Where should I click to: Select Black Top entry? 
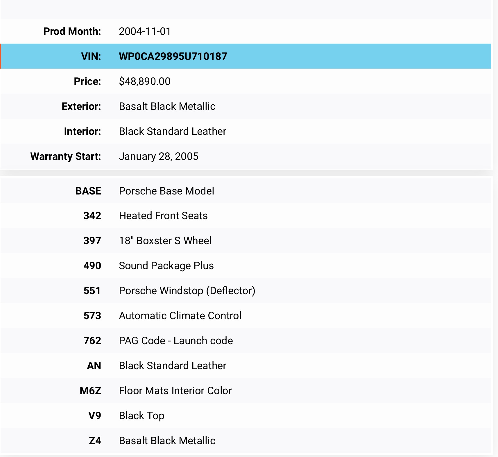click(142, 416)
